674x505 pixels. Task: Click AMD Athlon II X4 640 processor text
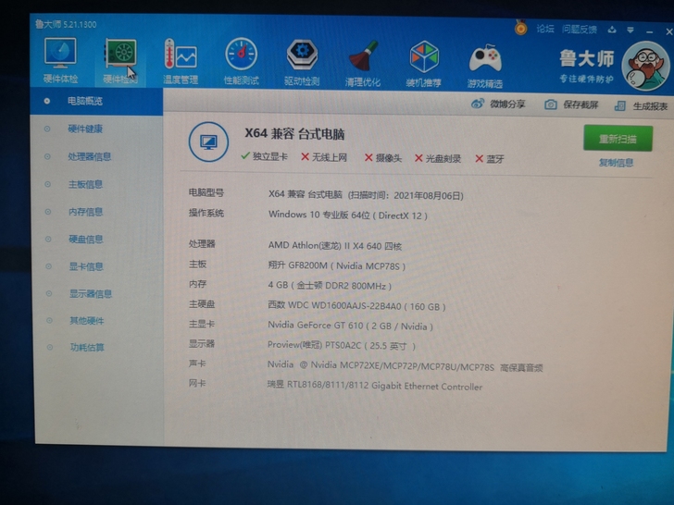coord(335,246)
